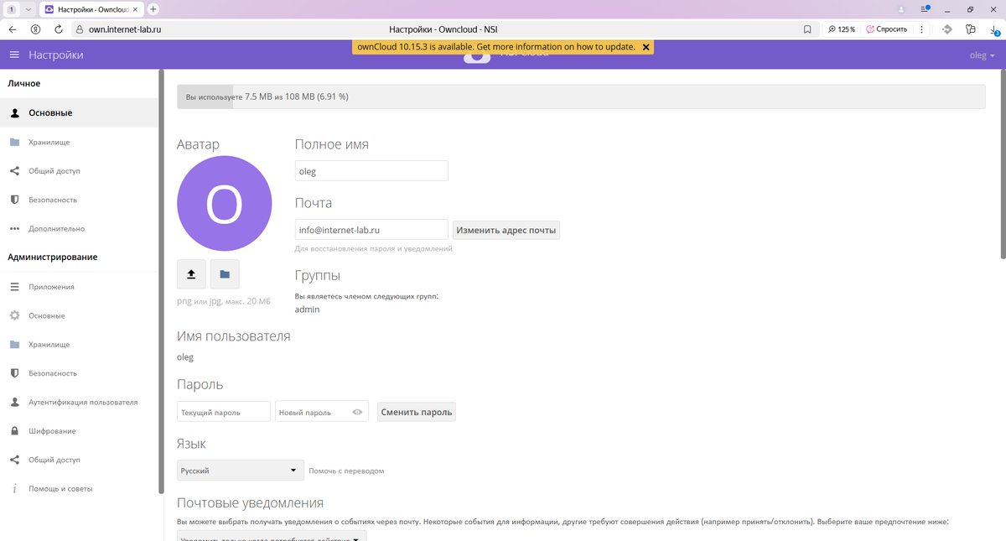Open personal Хранилище settings

click(x=79, y=142)
